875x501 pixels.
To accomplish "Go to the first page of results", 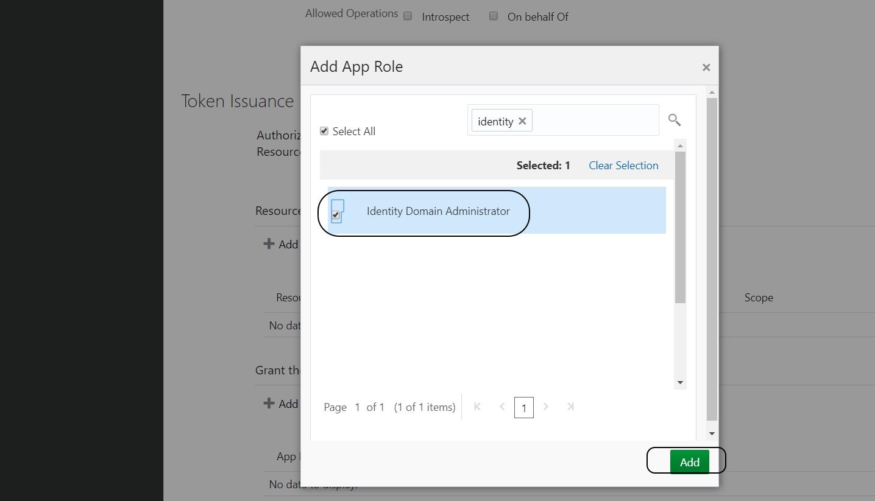I will [x=477, y=407].
